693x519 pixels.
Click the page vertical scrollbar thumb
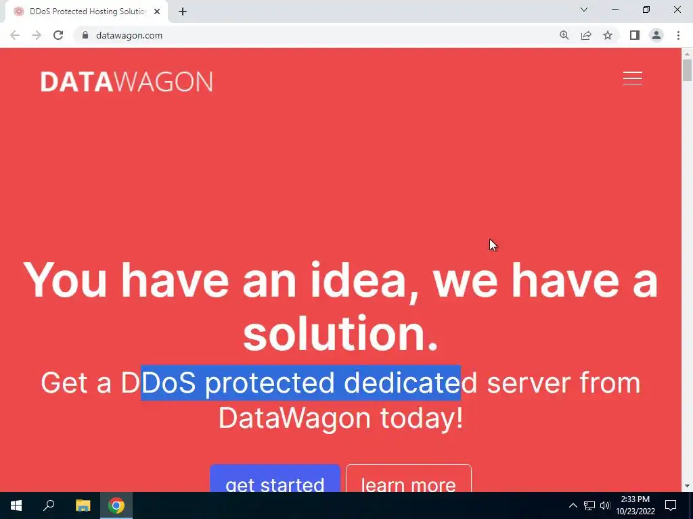coord(687,70)
